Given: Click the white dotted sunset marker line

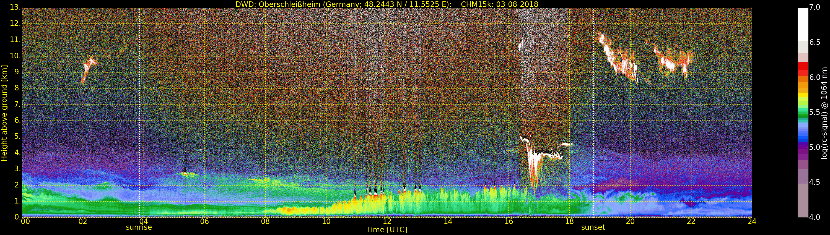Looking at the screenshot, I should point(593,113).
